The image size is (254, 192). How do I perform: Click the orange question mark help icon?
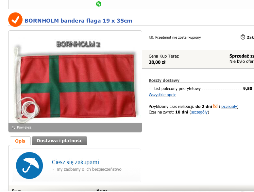click(215, 106)
